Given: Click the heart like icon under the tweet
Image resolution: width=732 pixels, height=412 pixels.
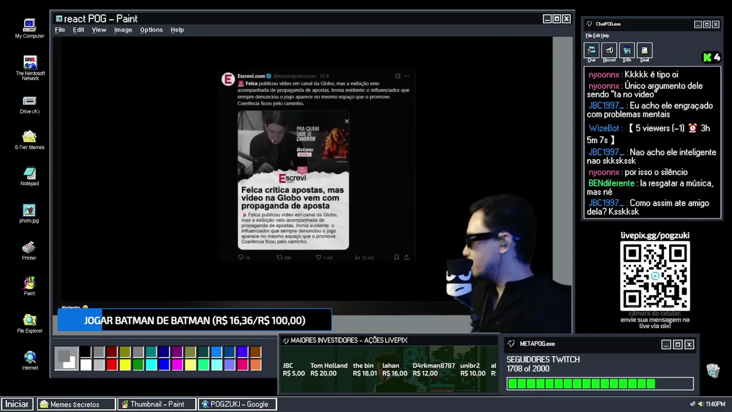Looking at the screenshot, I should click(319, 257).
